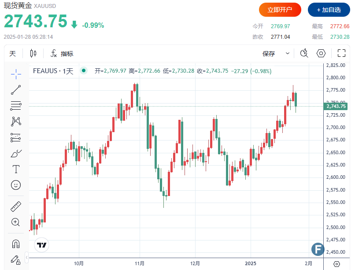Click the 2,743.75 price label on axis

pyautogui.click(x=336, y=106)
